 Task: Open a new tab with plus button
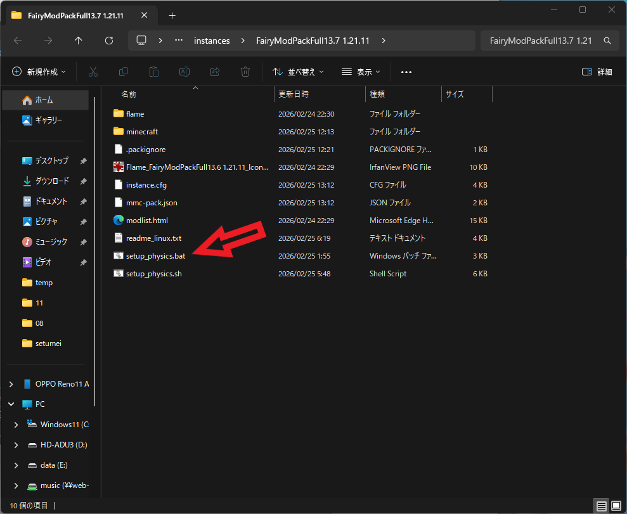[x=172, y=15]
